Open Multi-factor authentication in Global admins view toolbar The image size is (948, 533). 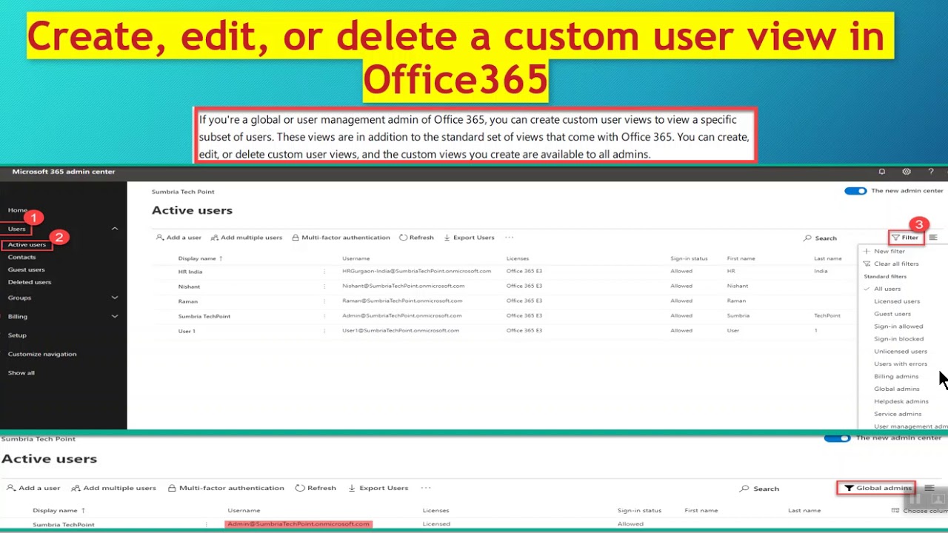[x=226, y=488]
